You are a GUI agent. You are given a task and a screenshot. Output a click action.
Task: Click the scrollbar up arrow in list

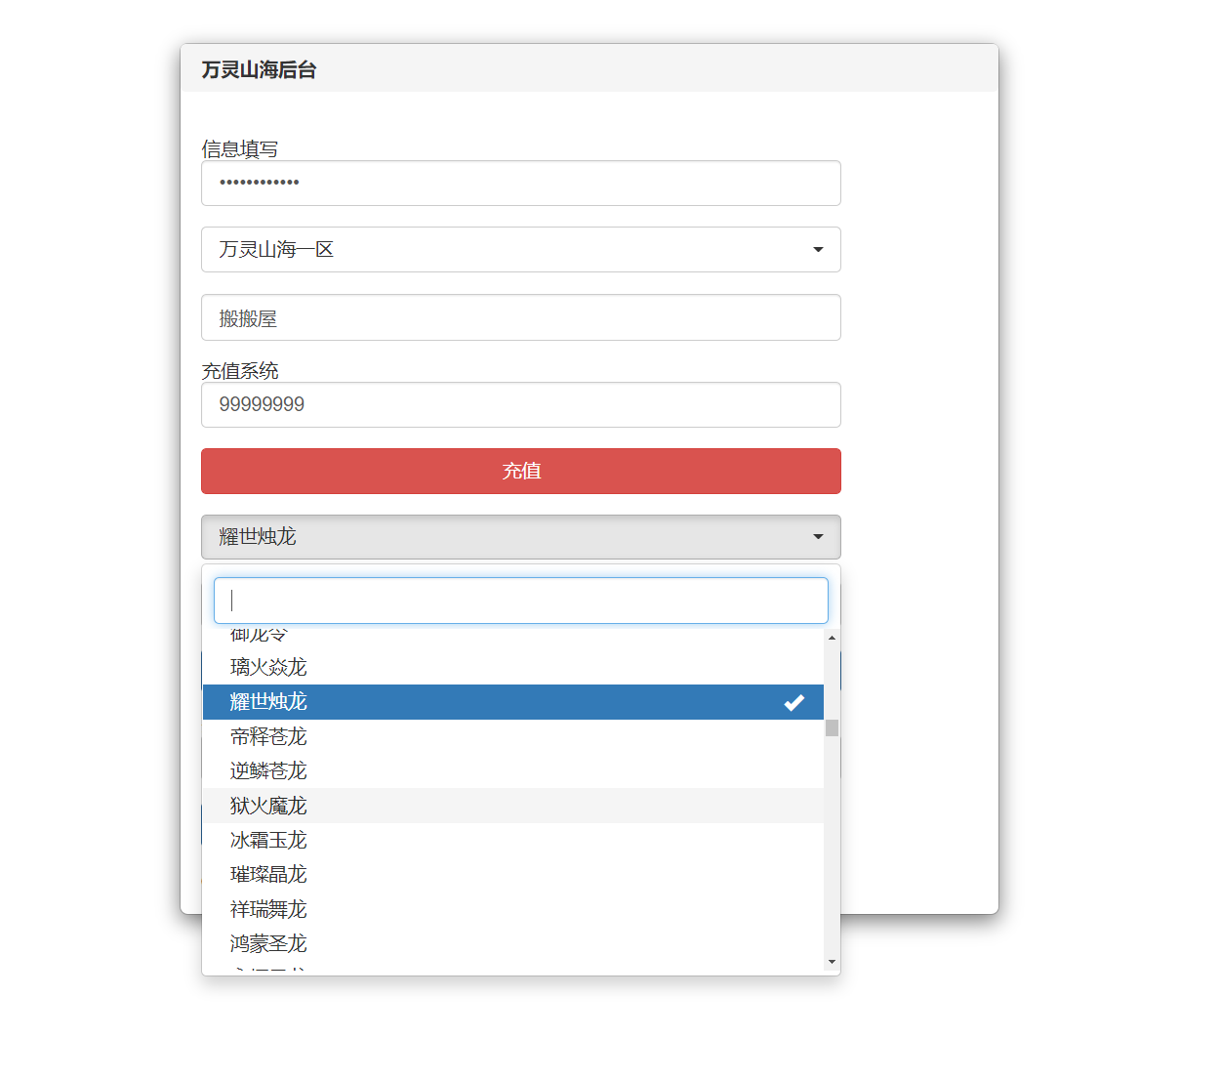(832, 638)
